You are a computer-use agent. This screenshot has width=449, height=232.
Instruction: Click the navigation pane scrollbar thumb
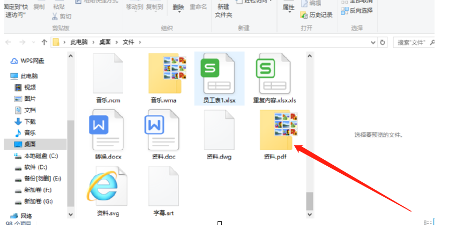click(x=71, y=163)
